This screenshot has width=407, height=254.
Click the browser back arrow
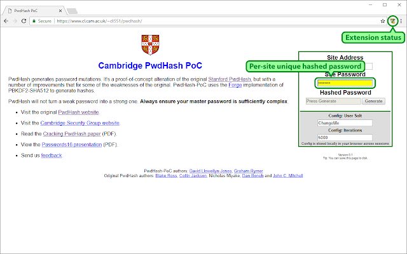pyautogui.click(x=6, y=21)
